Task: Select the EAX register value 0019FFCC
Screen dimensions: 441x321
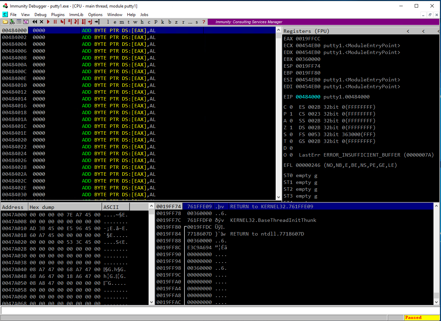Action: coord(308,39)
